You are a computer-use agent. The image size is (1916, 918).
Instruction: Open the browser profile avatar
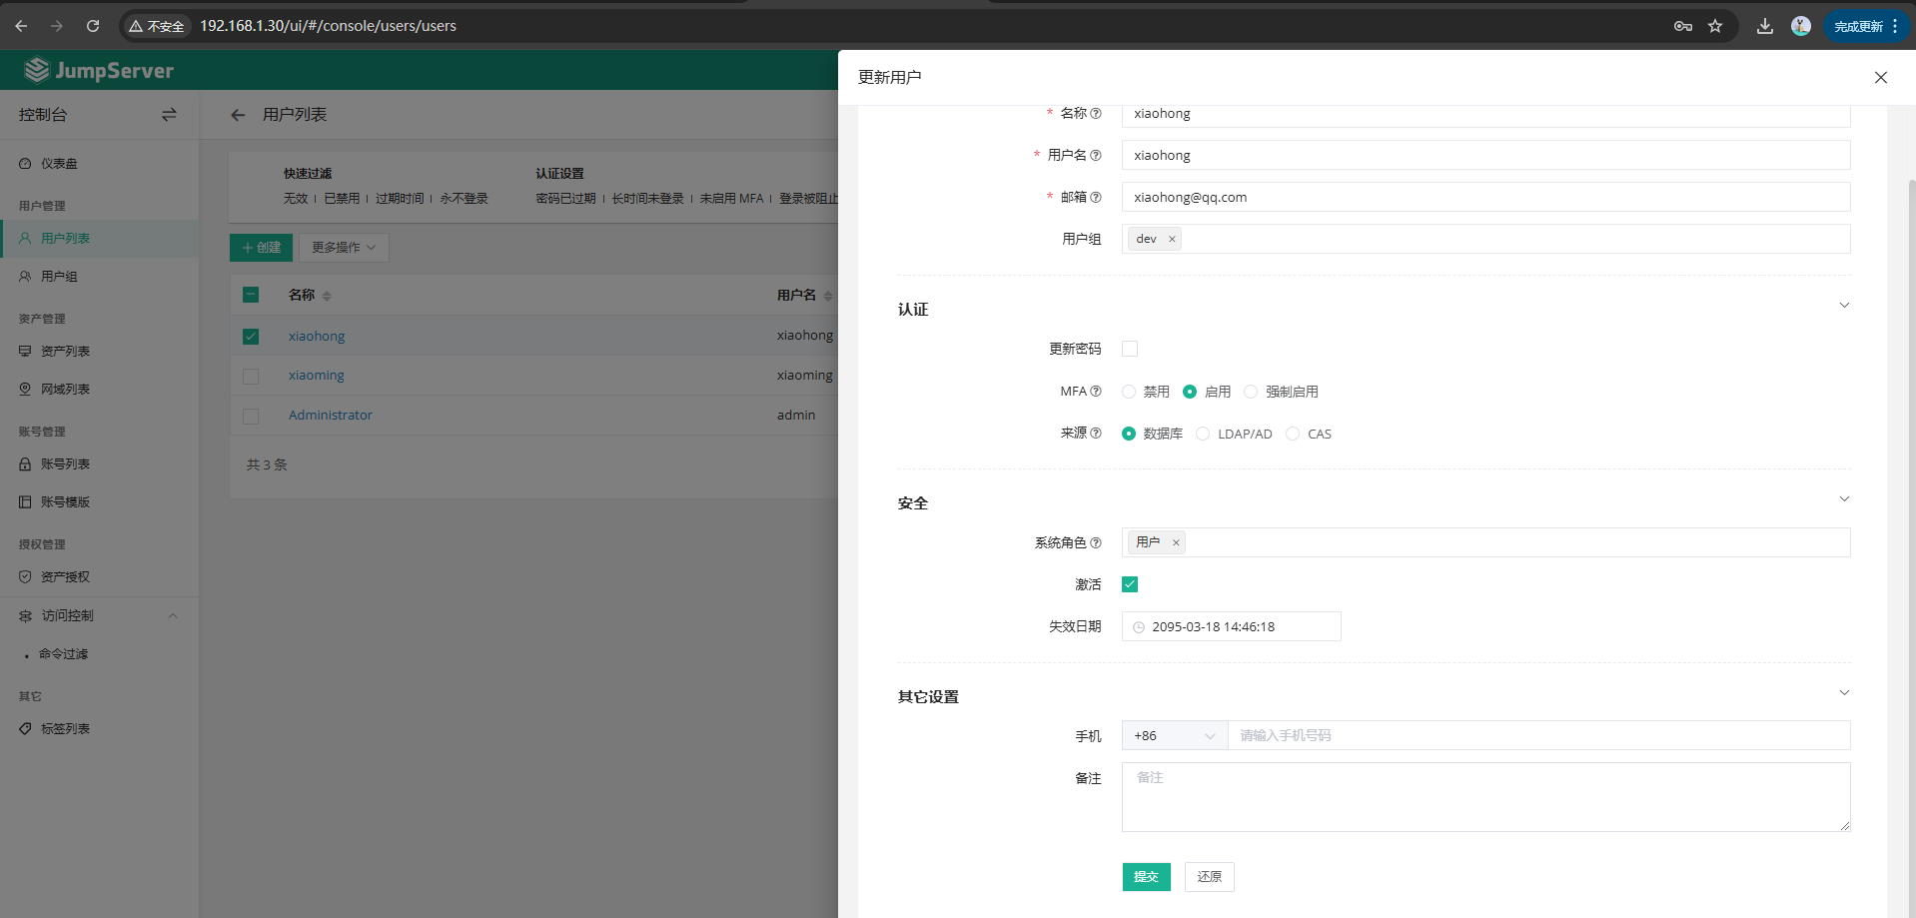(x=1801, y=26)
